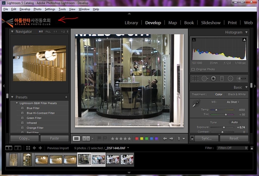Open the WB As Shot dropdown

(x=233, y=102)
